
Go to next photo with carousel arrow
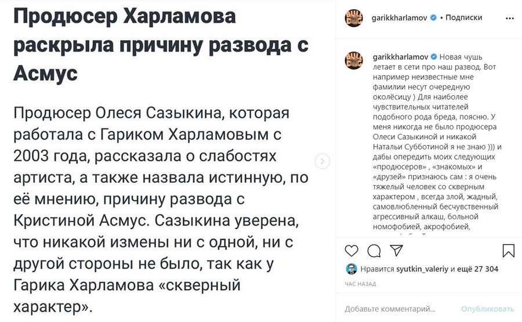point(324,161)
